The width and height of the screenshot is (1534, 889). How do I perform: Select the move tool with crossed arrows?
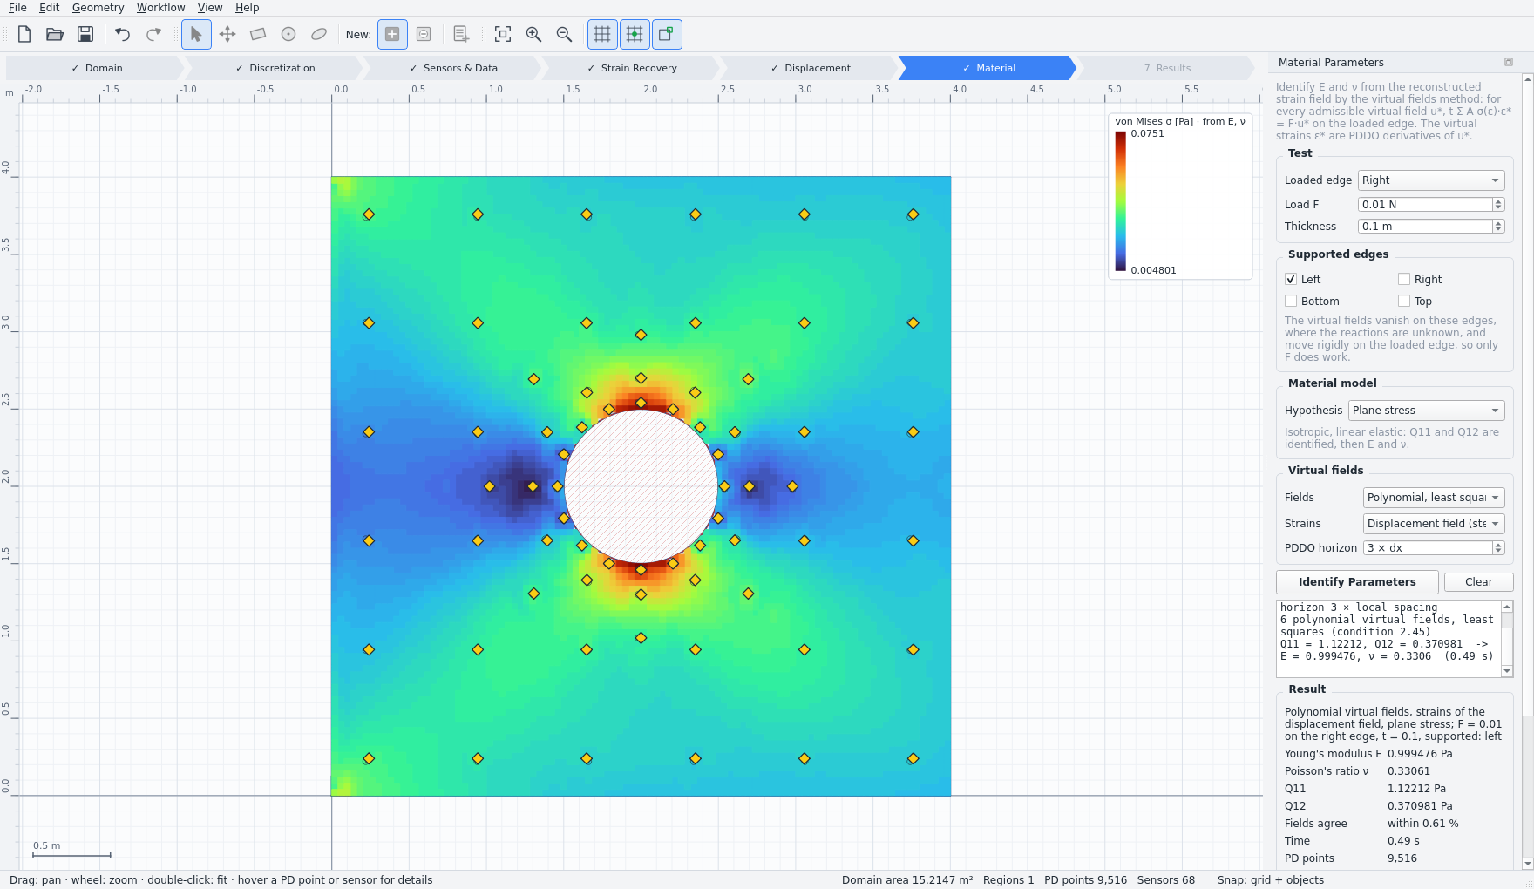click(x=227, y=34)
